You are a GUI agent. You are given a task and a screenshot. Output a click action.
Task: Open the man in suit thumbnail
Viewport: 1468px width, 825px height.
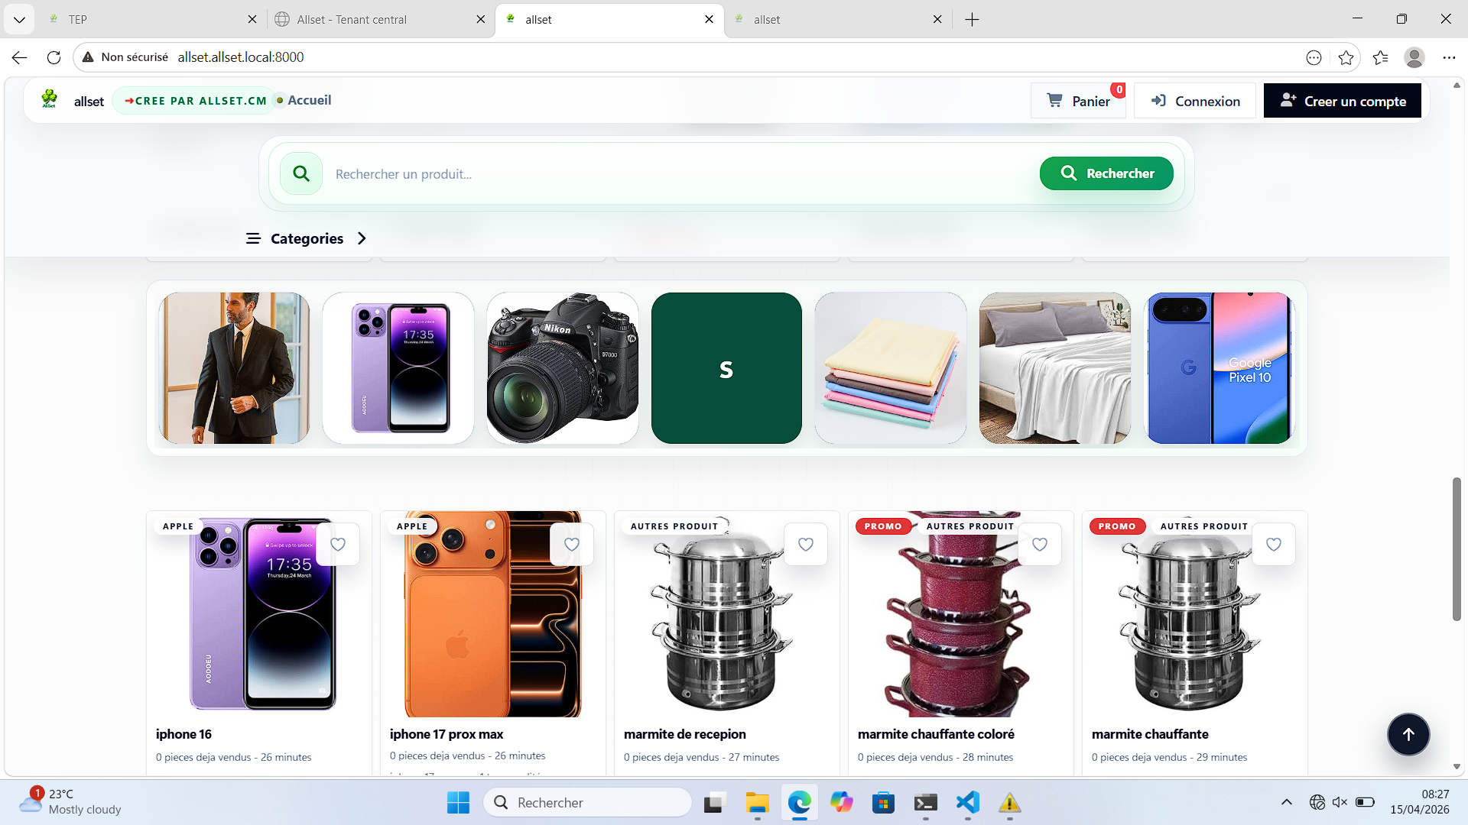[x=234, y=368]
